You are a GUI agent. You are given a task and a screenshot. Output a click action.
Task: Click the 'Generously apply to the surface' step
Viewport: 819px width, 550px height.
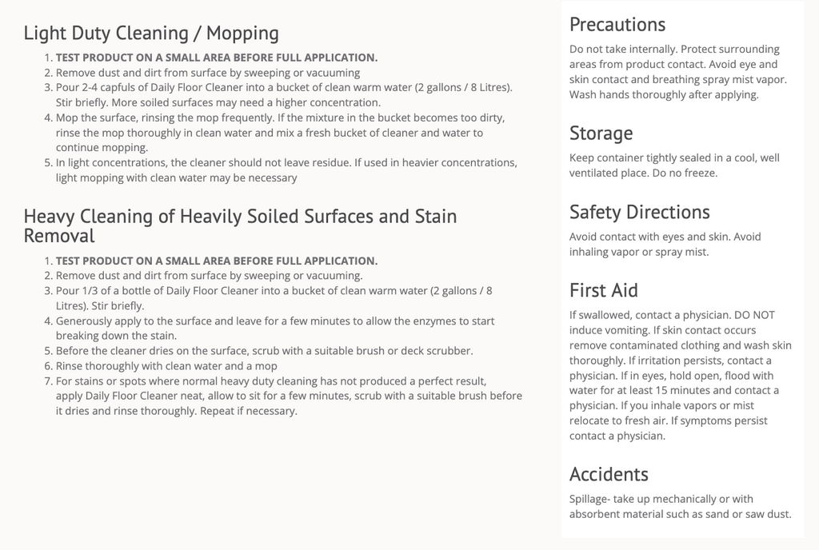click(x=275, y=329)
